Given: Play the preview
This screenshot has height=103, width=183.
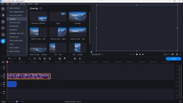Looking at the screenshot, I should [137, 54].
